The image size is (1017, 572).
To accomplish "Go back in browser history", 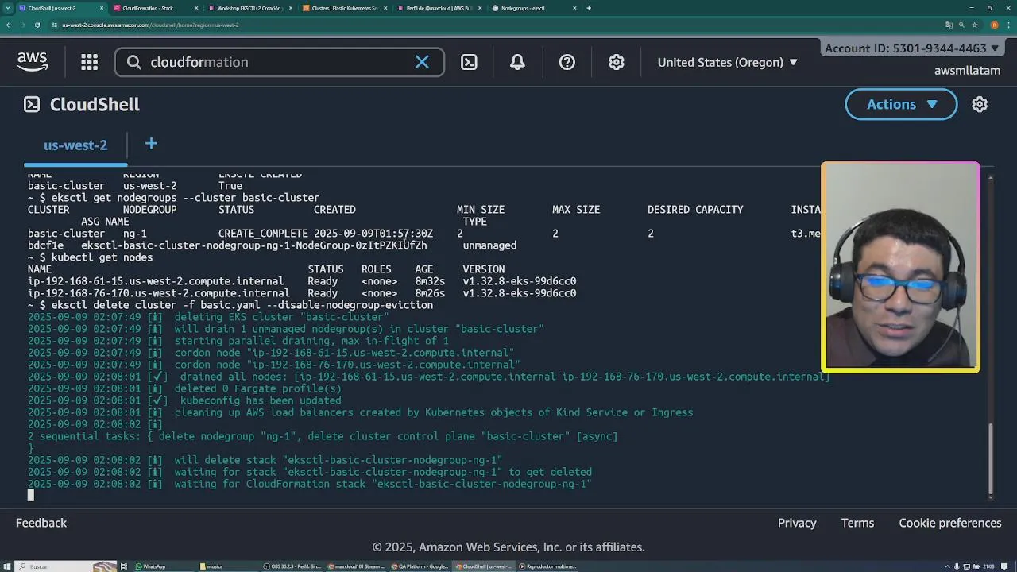I will (x=8, y=25).
